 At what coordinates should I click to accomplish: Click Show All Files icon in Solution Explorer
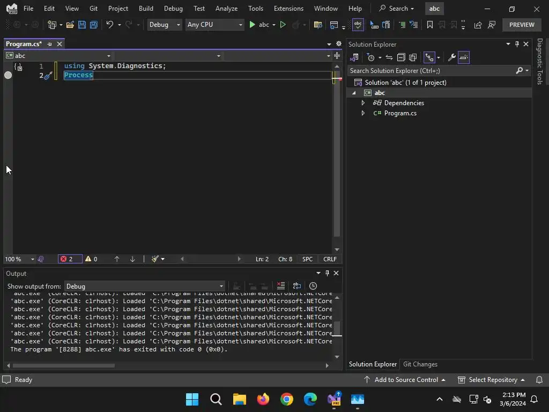point(413,57)
